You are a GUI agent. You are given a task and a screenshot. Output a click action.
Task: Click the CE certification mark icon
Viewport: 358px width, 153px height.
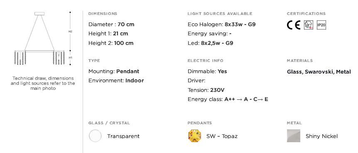(293, 25)
